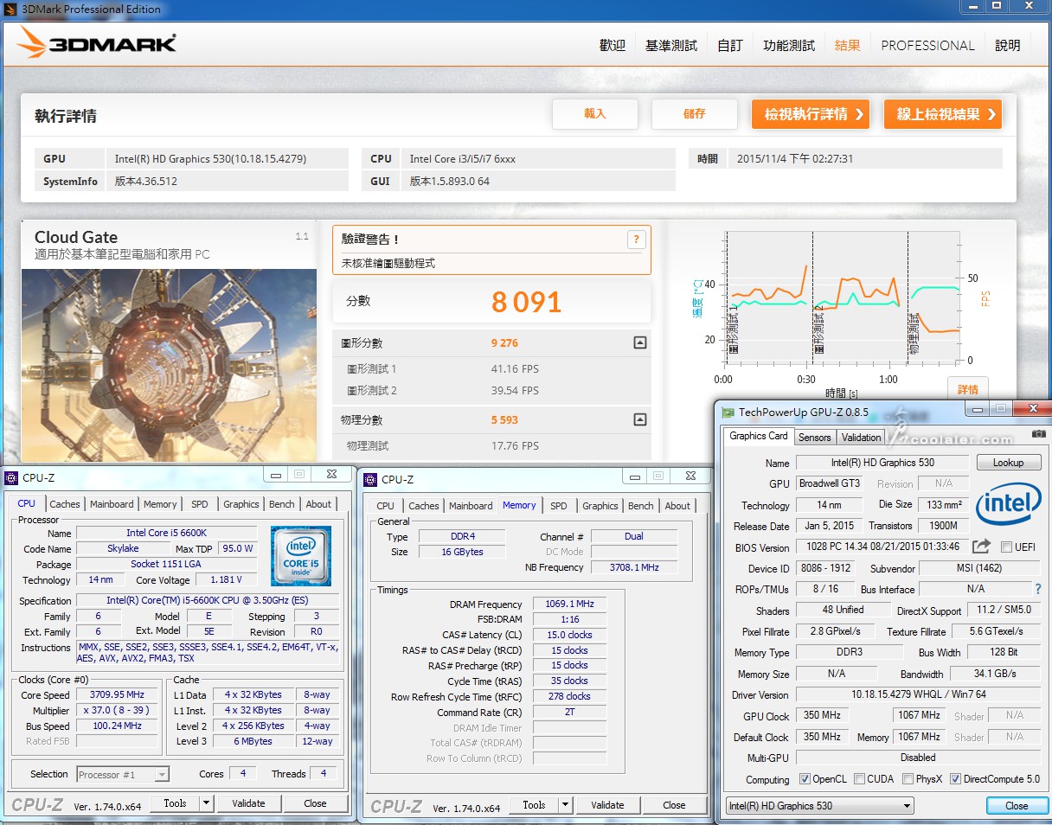
Task: Click the 3DMark Professional Edition title bar icon
Action: pyautogui.click(x=11, y=9)
